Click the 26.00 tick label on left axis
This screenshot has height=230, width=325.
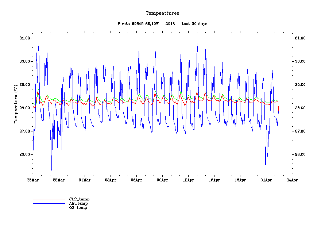point(24,154)
